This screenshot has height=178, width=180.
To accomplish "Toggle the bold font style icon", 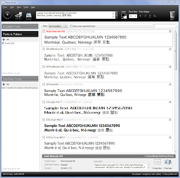I will pos(140,16).
